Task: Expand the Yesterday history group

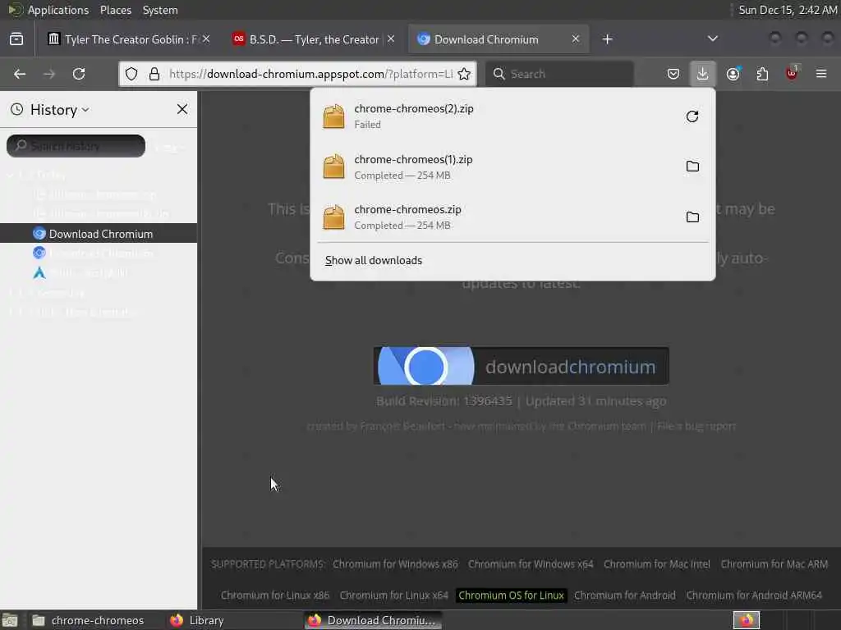Action: pyautogui.click(x=11, y=293)
